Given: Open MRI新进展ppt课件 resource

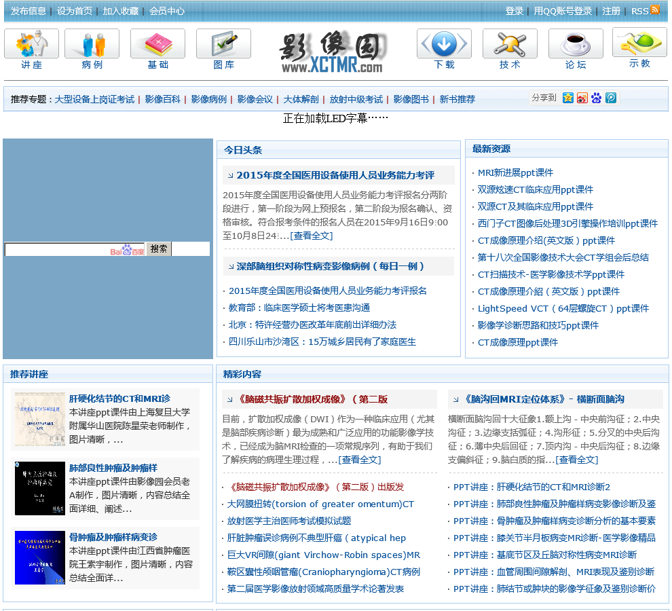Looking at the screenshot, I should pos(516,173).
